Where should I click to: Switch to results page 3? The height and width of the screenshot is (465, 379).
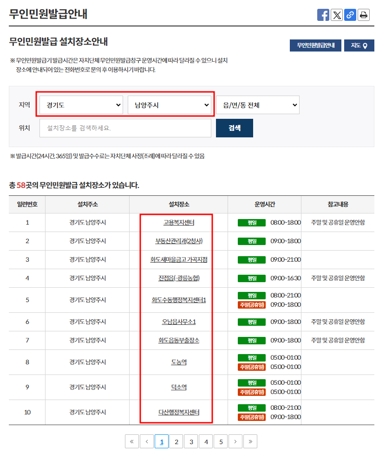click(191, 441)
